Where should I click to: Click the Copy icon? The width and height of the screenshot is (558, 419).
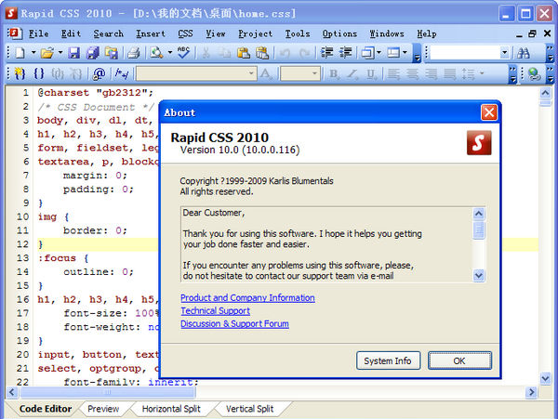[x=224, y=53]
